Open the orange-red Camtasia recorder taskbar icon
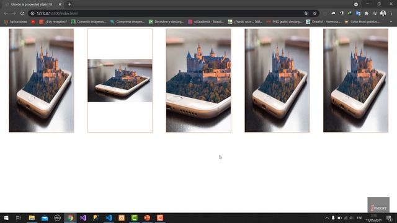 click(160, 217)
